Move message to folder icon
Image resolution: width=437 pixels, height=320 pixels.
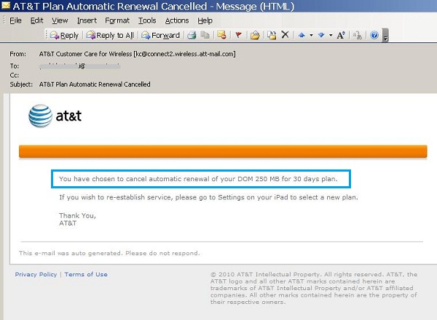[x=255, y=36]
